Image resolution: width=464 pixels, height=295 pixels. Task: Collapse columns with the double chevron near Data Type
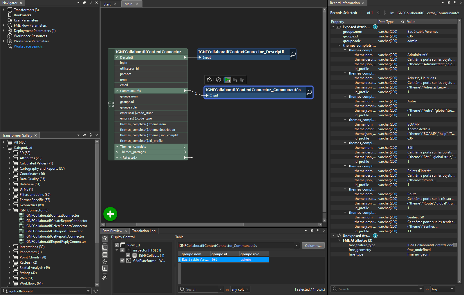point(403,22)
